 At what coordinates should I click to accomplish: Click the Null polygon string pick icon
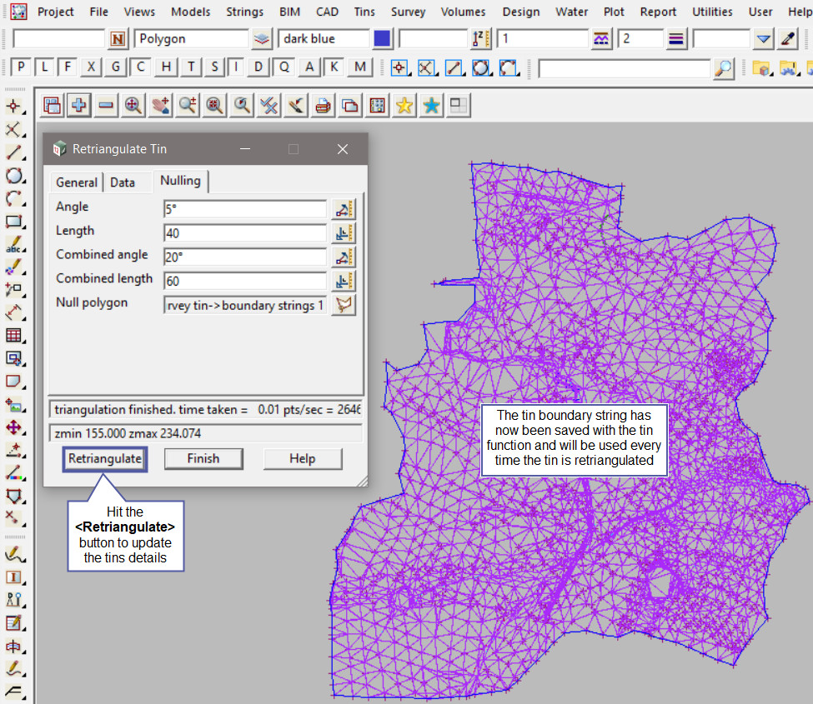[343, 305]
